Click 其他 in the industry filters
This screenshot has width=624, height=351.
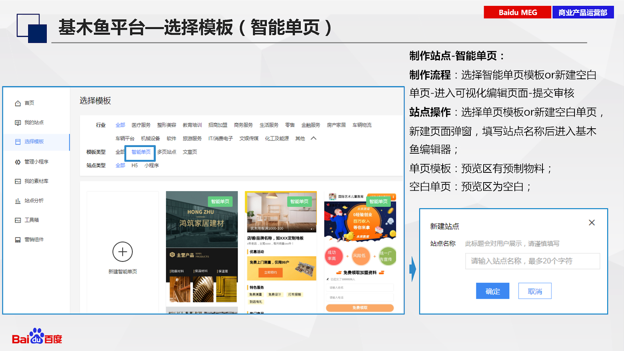coord(300,138)
